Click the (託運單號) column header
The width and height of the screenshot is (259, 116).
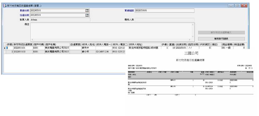[76, 45]
